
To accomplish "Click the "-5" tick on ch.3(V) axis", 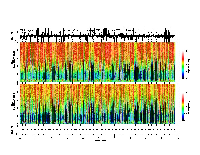I will 17,134.
